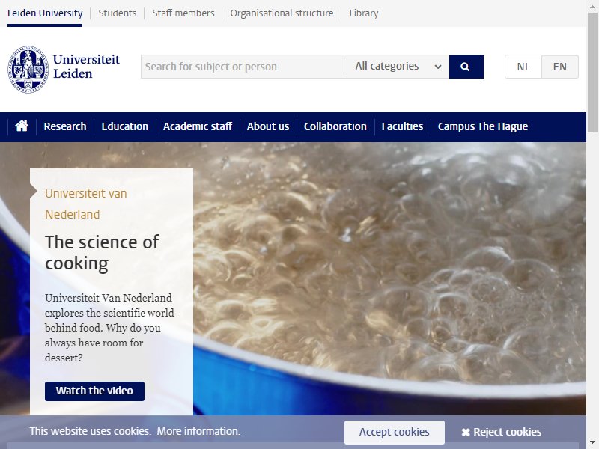Screen dimensions: 599x449
Task: Switch language to NL
Action: [523, 67]
